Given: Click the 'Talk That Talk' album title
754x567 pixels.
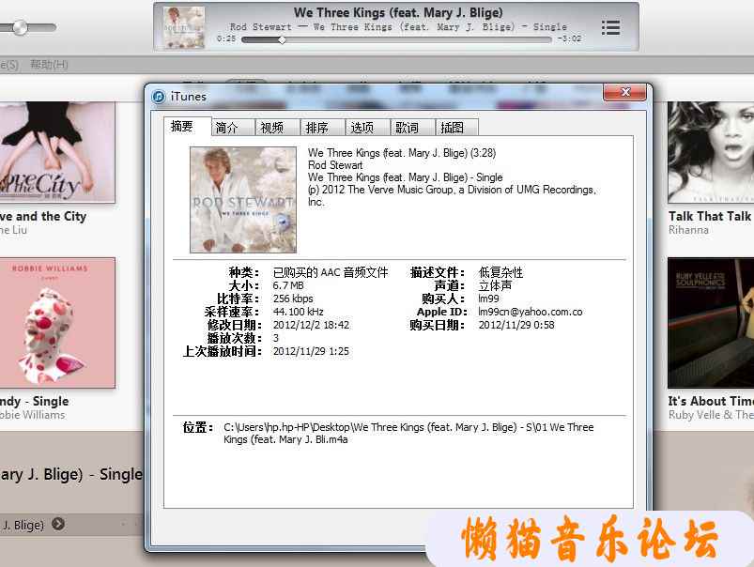Looking at the screenshot, I should [709, 217].
